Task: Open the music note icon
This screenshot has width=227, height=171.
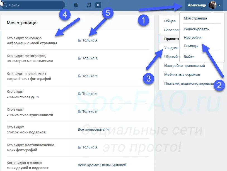Action: pyautogui.click(x=89, y=5)
